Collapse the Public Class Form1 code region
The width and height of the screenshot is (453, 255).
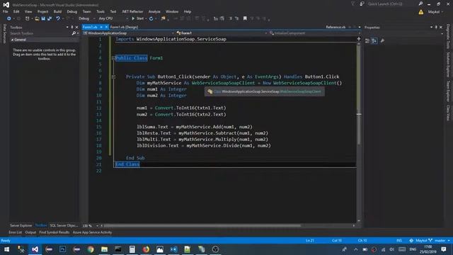113,58
